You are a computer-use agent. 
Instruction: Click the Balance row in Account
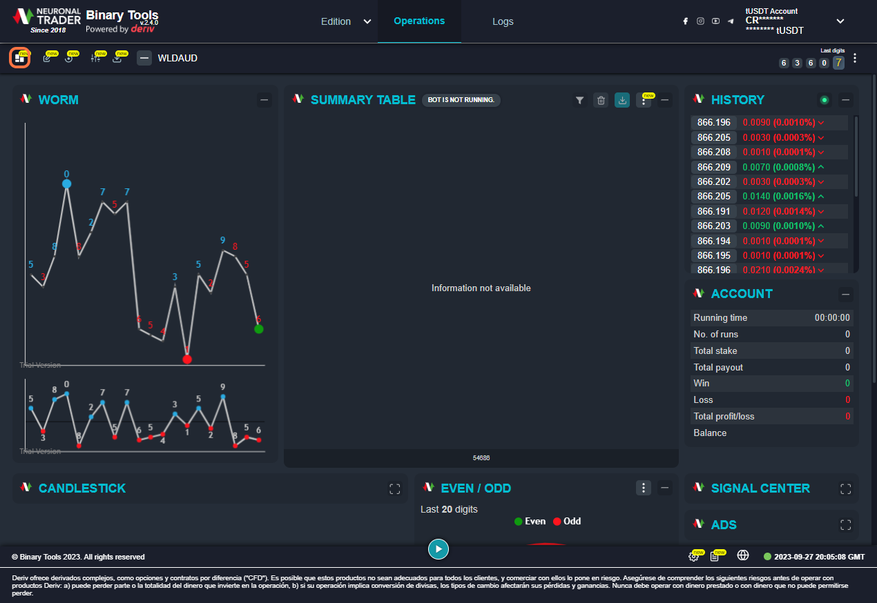772,433
